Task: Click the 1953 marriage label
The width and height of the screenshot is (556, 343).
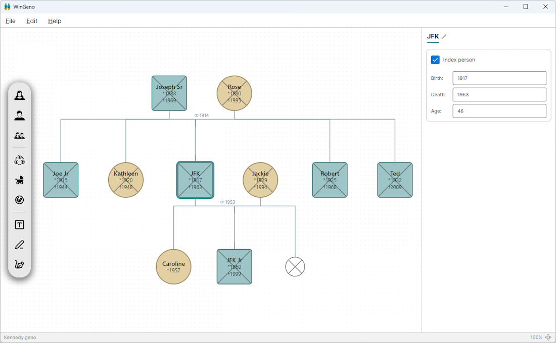Action: coord(227,202)
